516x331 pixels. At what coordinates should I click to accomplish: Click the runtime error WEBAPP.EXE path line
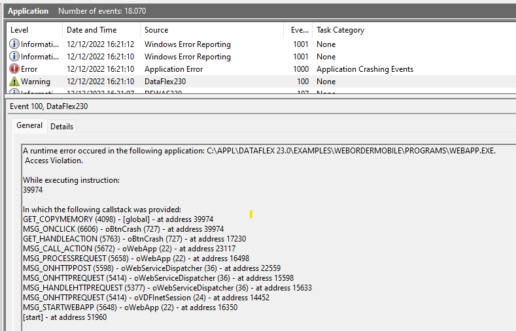point(260,151)
